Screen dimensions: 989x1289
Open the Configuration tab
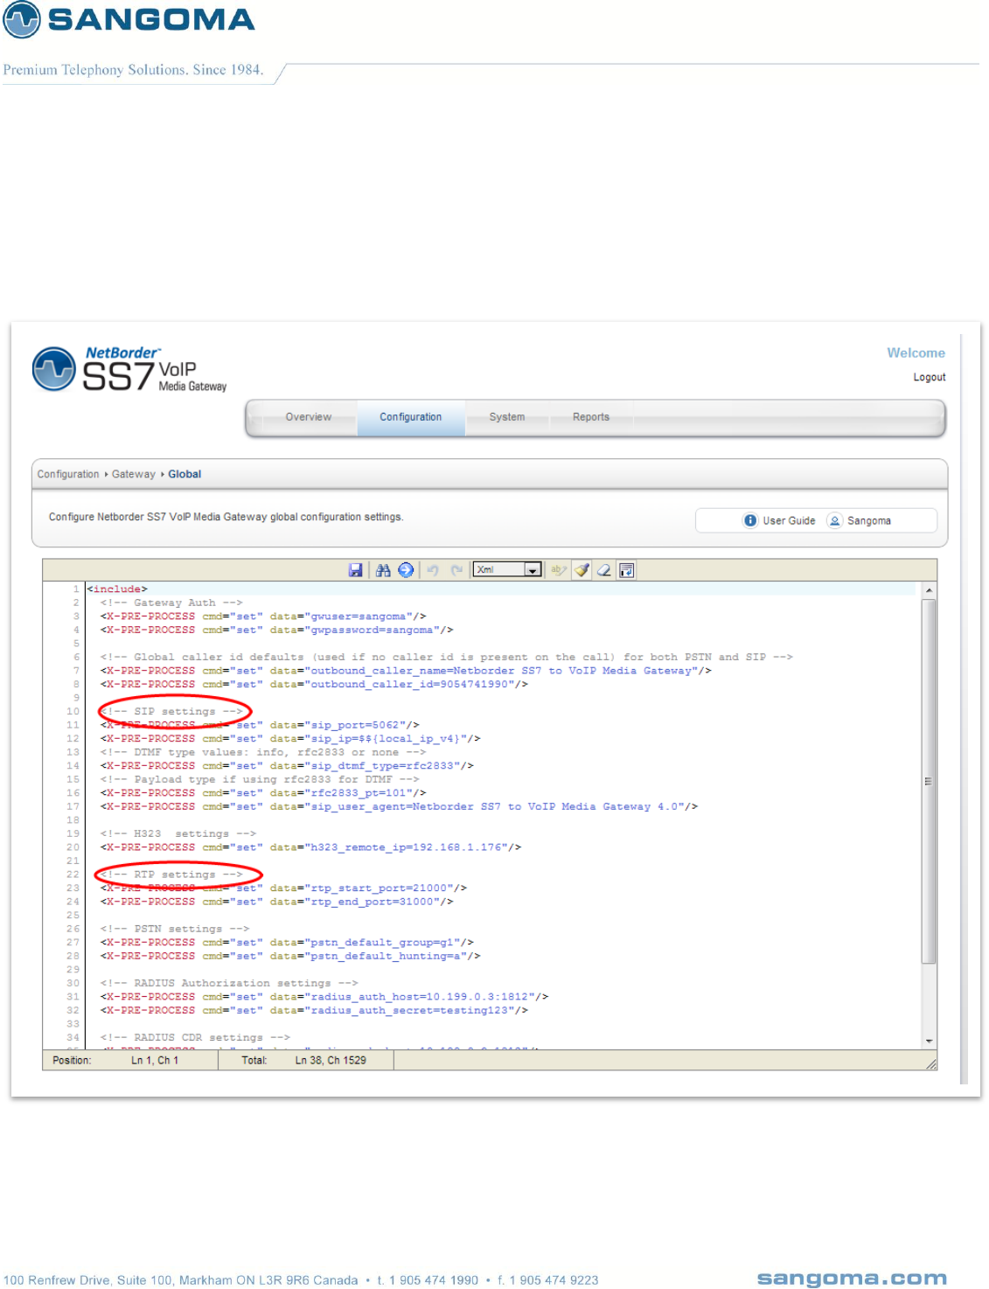point(411,417)
